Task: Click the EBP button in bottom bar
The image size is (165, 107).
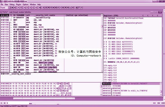Action: coord(159,103)
